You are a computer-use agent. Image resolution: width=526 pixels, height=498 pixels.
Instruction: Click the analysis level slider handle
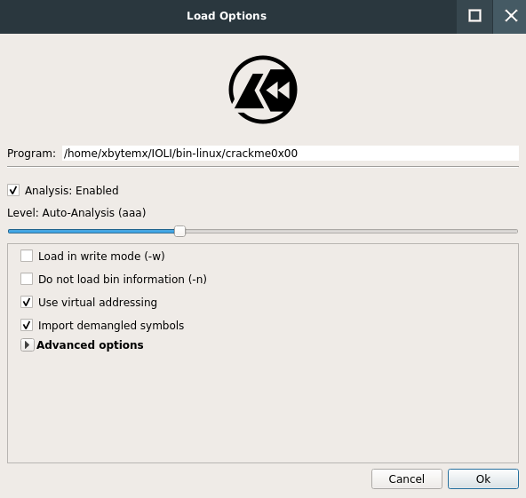(x=179, y=231)
